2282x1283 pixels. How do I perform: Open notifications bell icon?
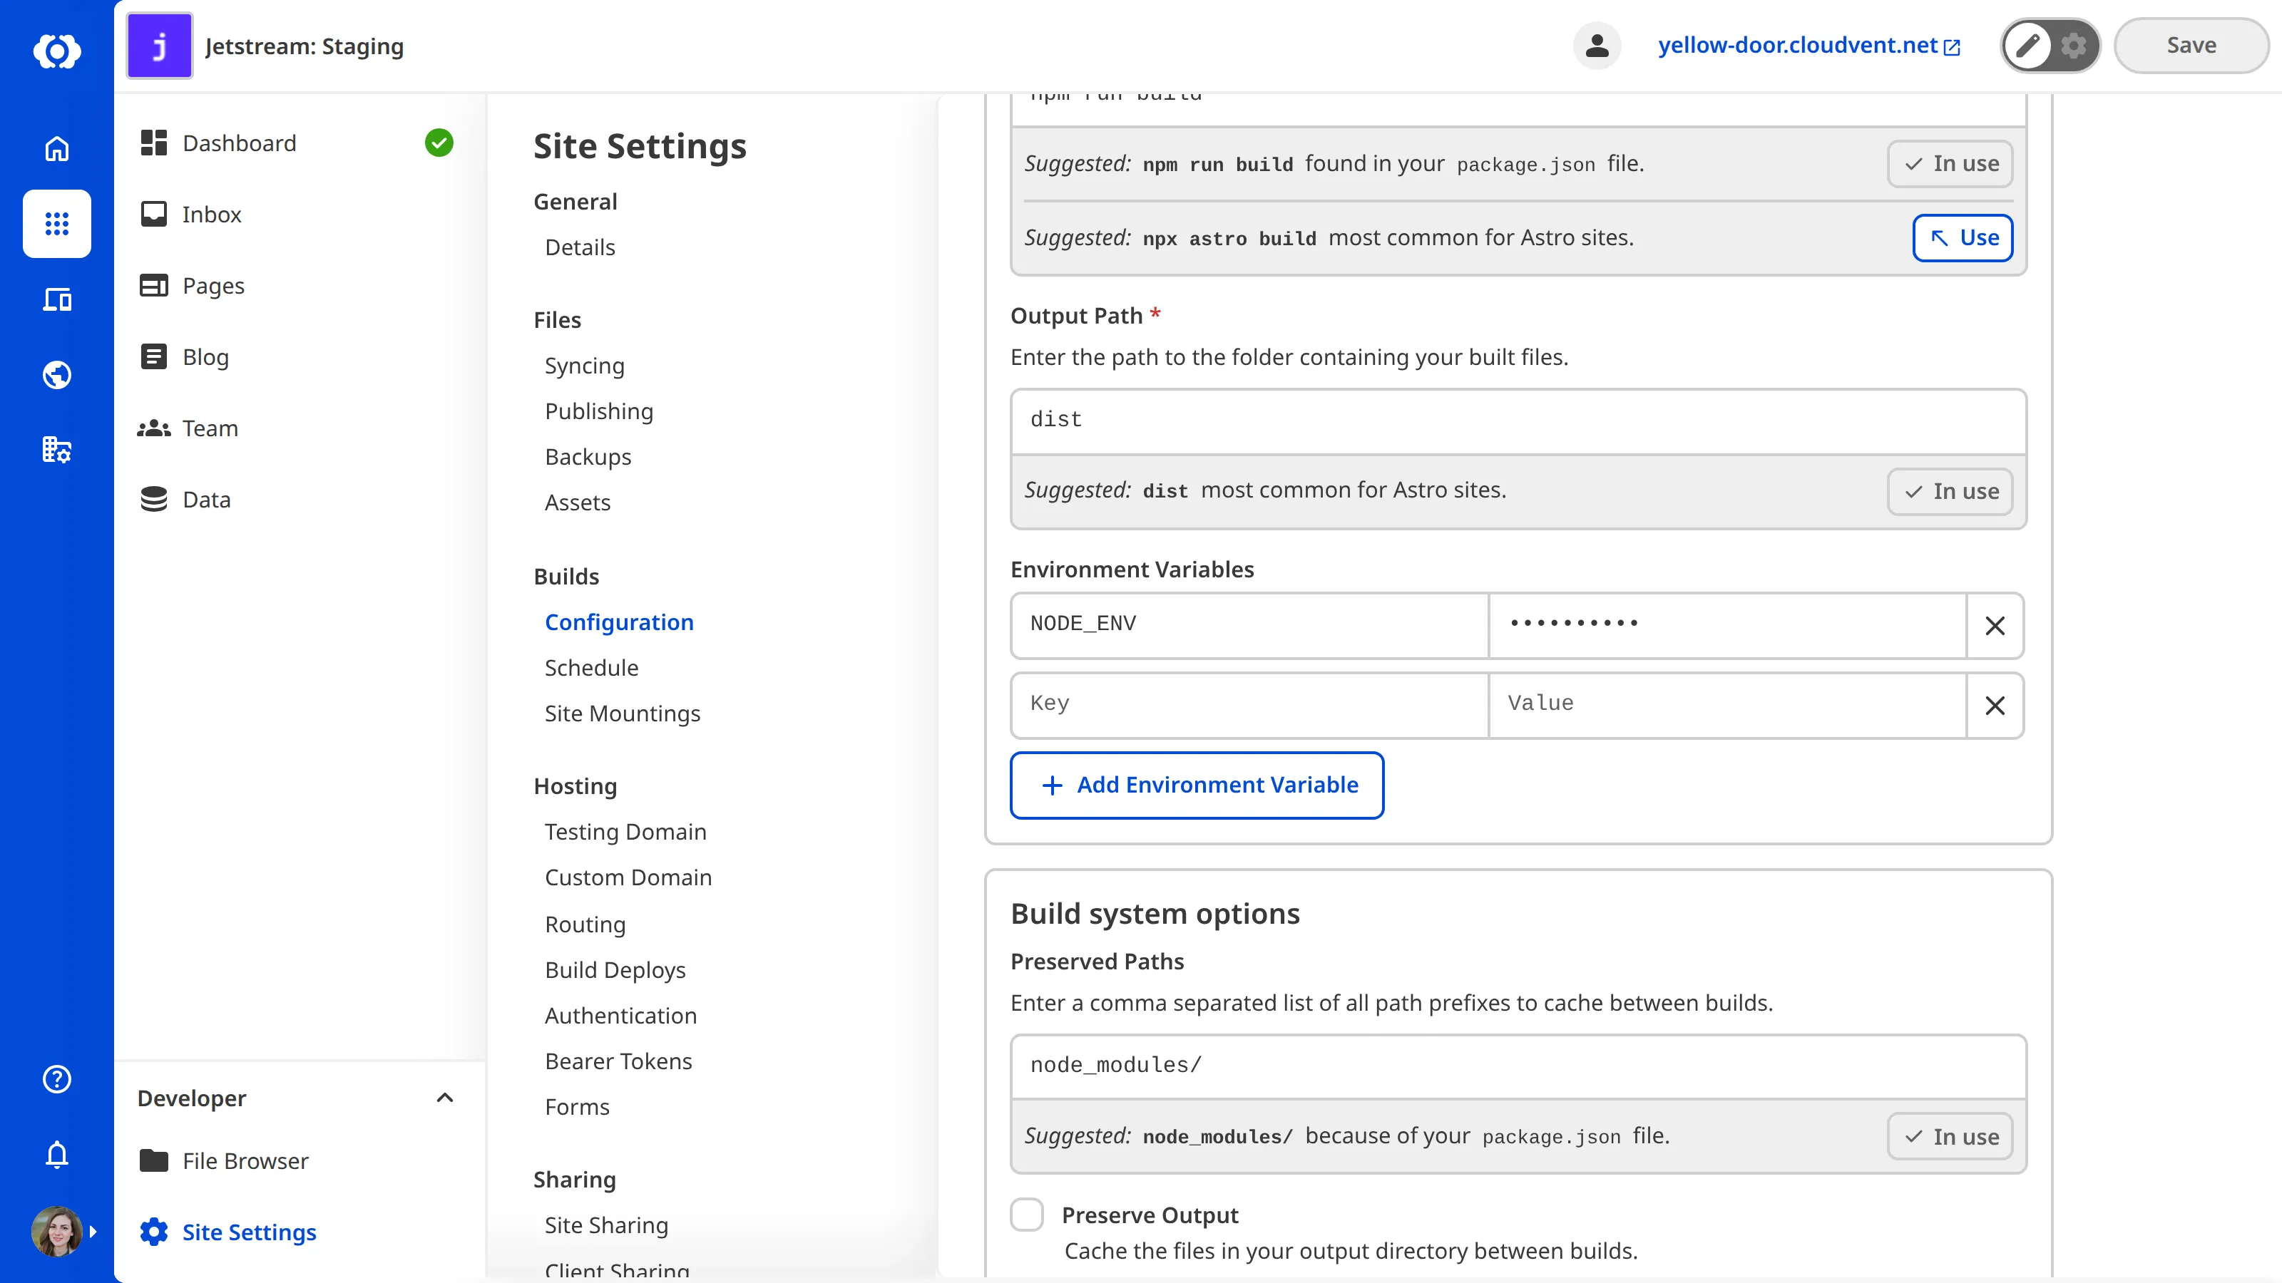(x=57, y=1155)
